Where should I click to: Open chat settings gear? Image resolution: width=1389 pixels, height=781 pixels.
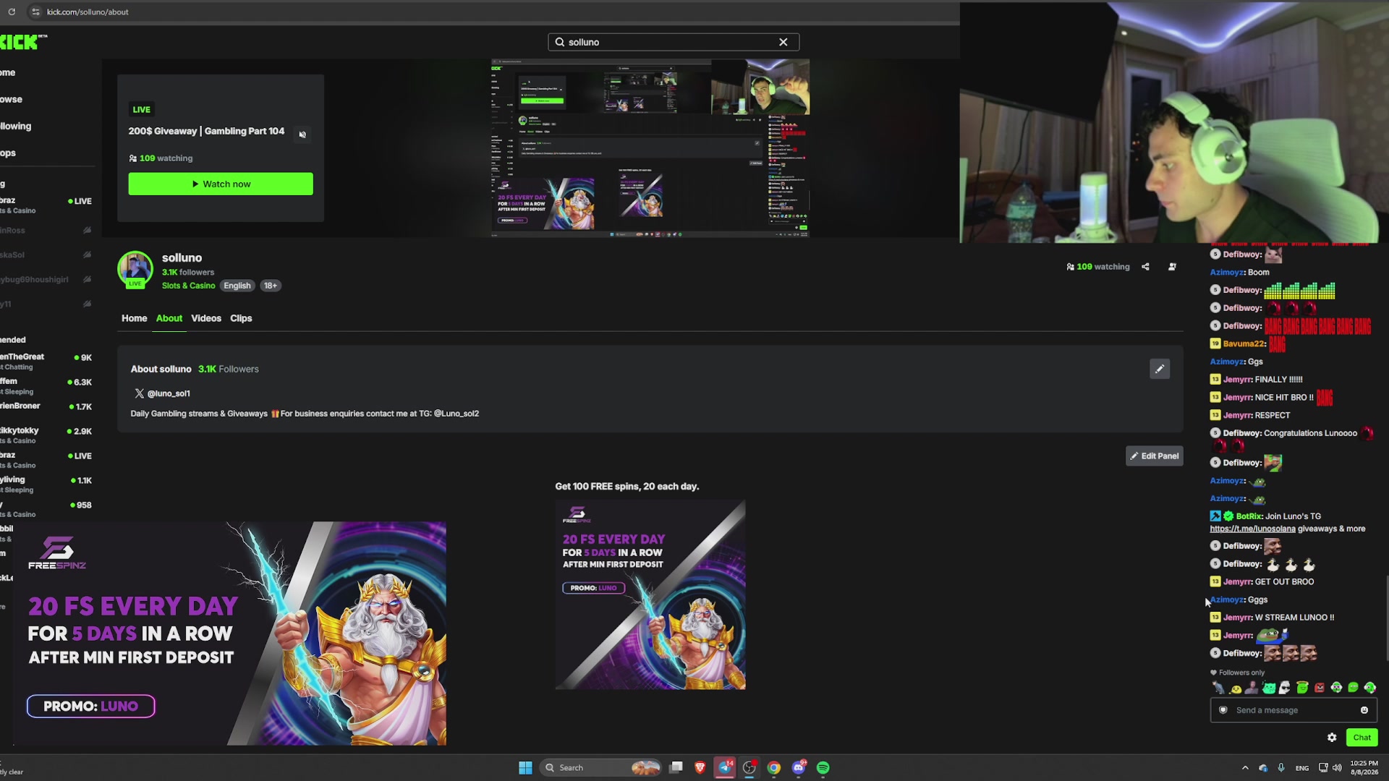[1332, 738]
